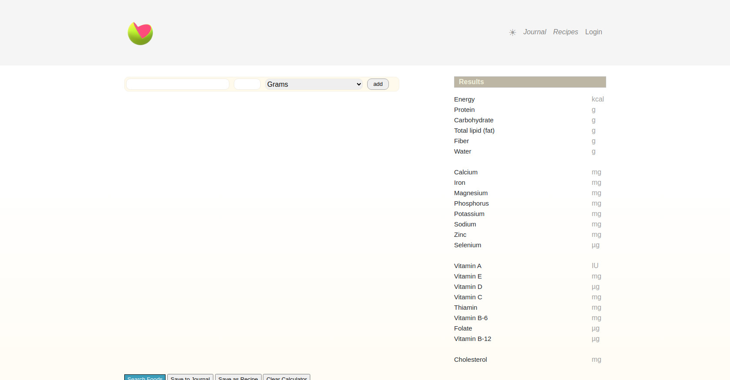730x380 pixels.
Task: Toggle the sun theme icon
Action: [x=513, y=33]
